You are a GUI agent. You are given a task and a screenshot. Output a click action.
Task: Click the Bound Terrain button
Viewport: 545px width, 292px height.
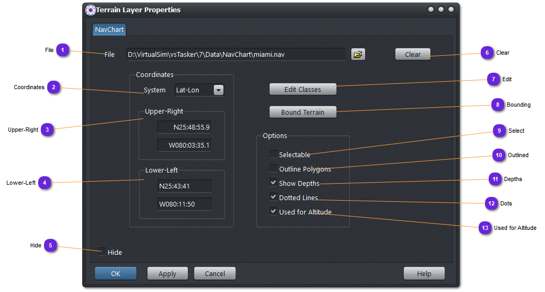click(x=302, y=112)
